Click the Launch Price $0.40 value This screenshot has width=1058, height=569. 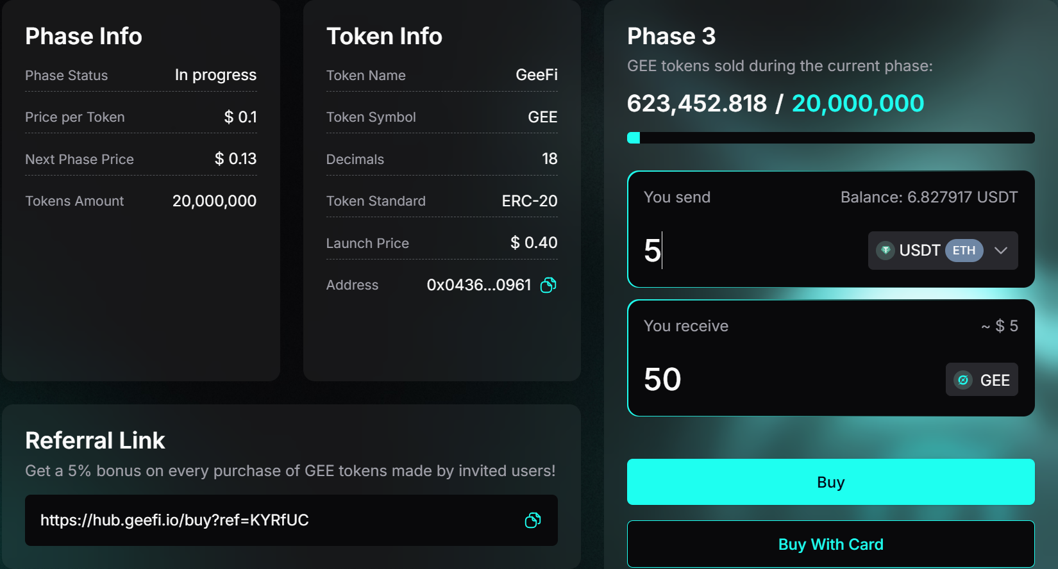[533, 243]
